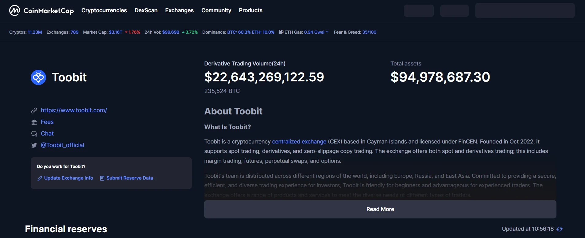Expand the description with Read More

pyautogui.click(x=380, y=209)
